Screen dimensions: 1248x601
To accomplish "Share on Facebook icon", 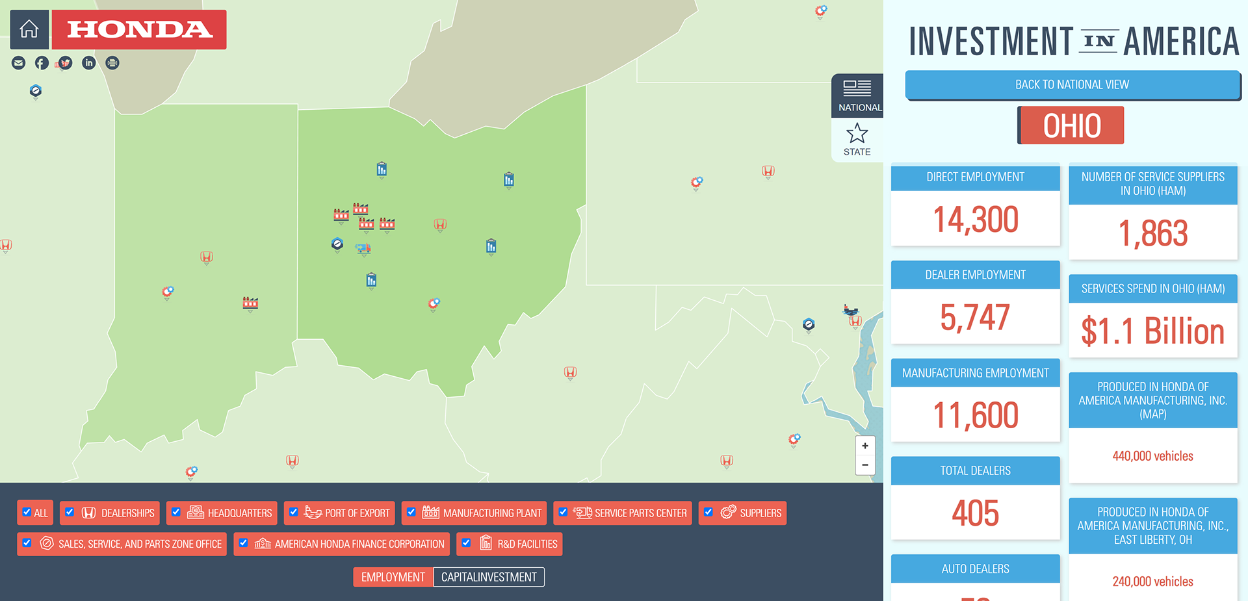I will [x=42, y=63].
